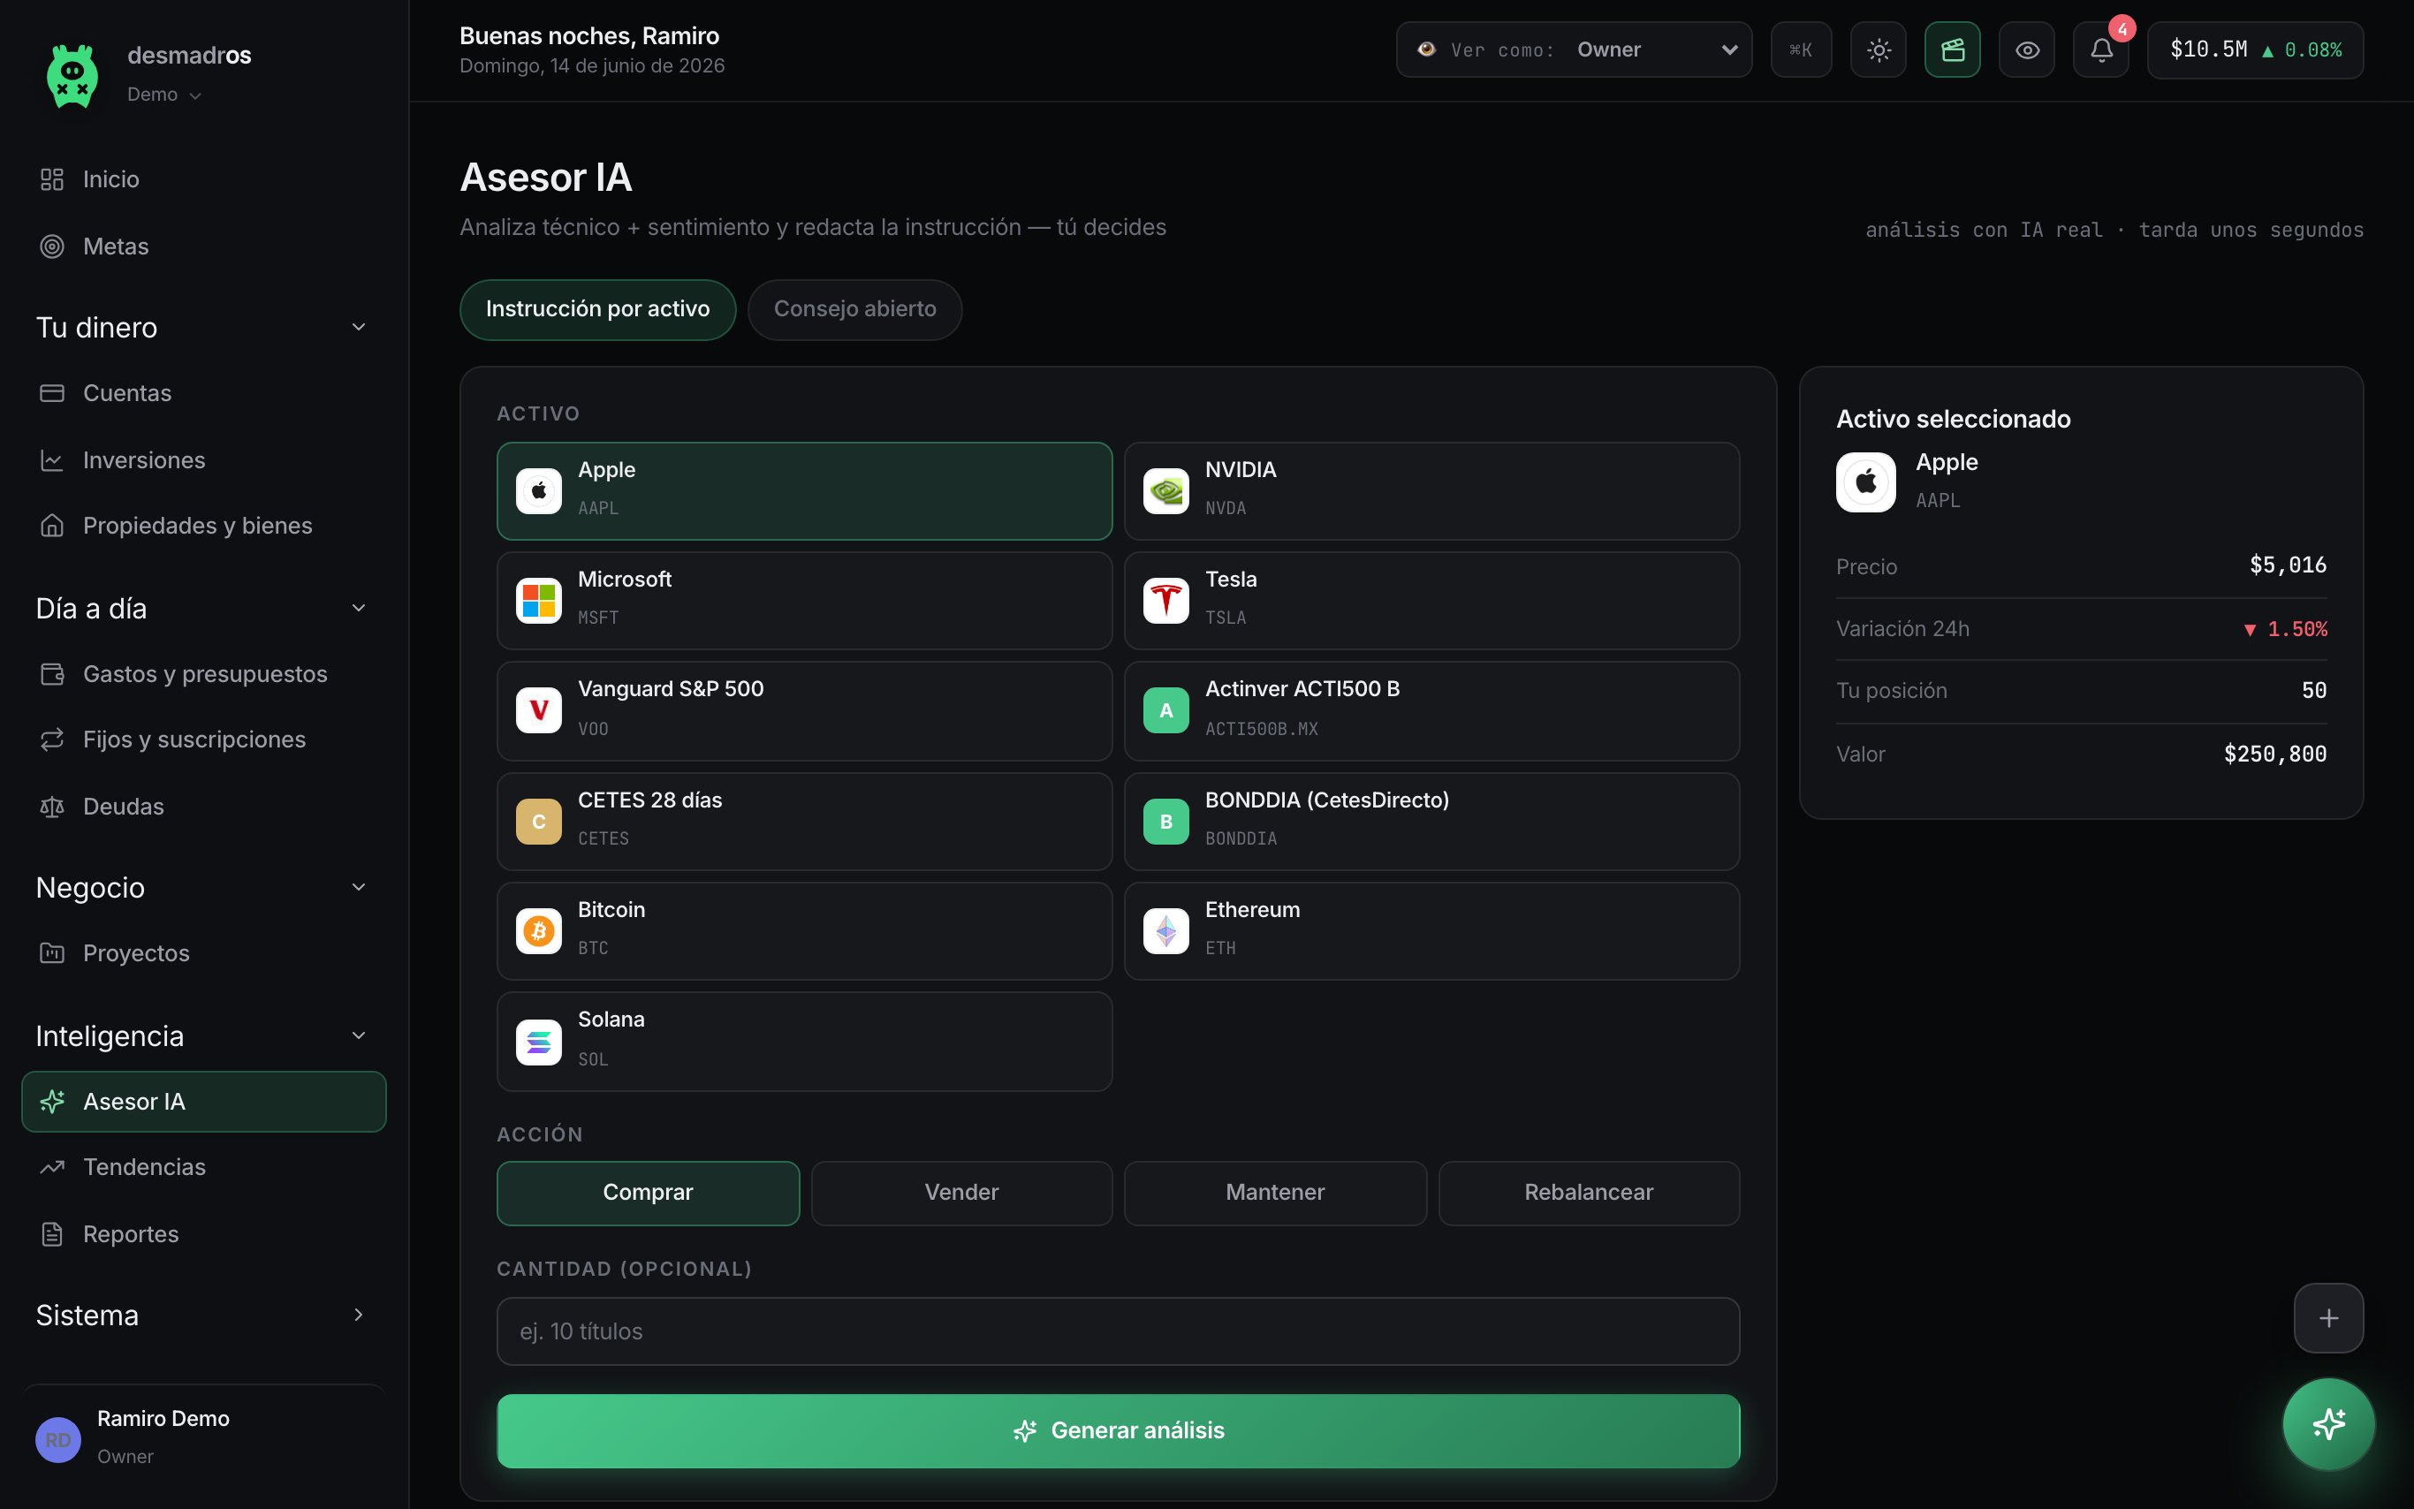The width and height of the screenshot is (2414, 1509).
Task: Click the 1.50% Variación 24h value
Action: pyautogui.click(x=2285, y=630)
